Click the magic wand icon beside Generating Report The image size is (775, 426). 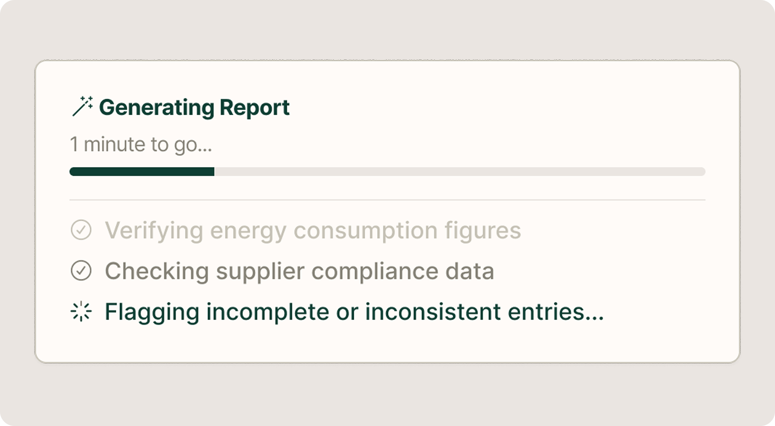pos(82,106)
